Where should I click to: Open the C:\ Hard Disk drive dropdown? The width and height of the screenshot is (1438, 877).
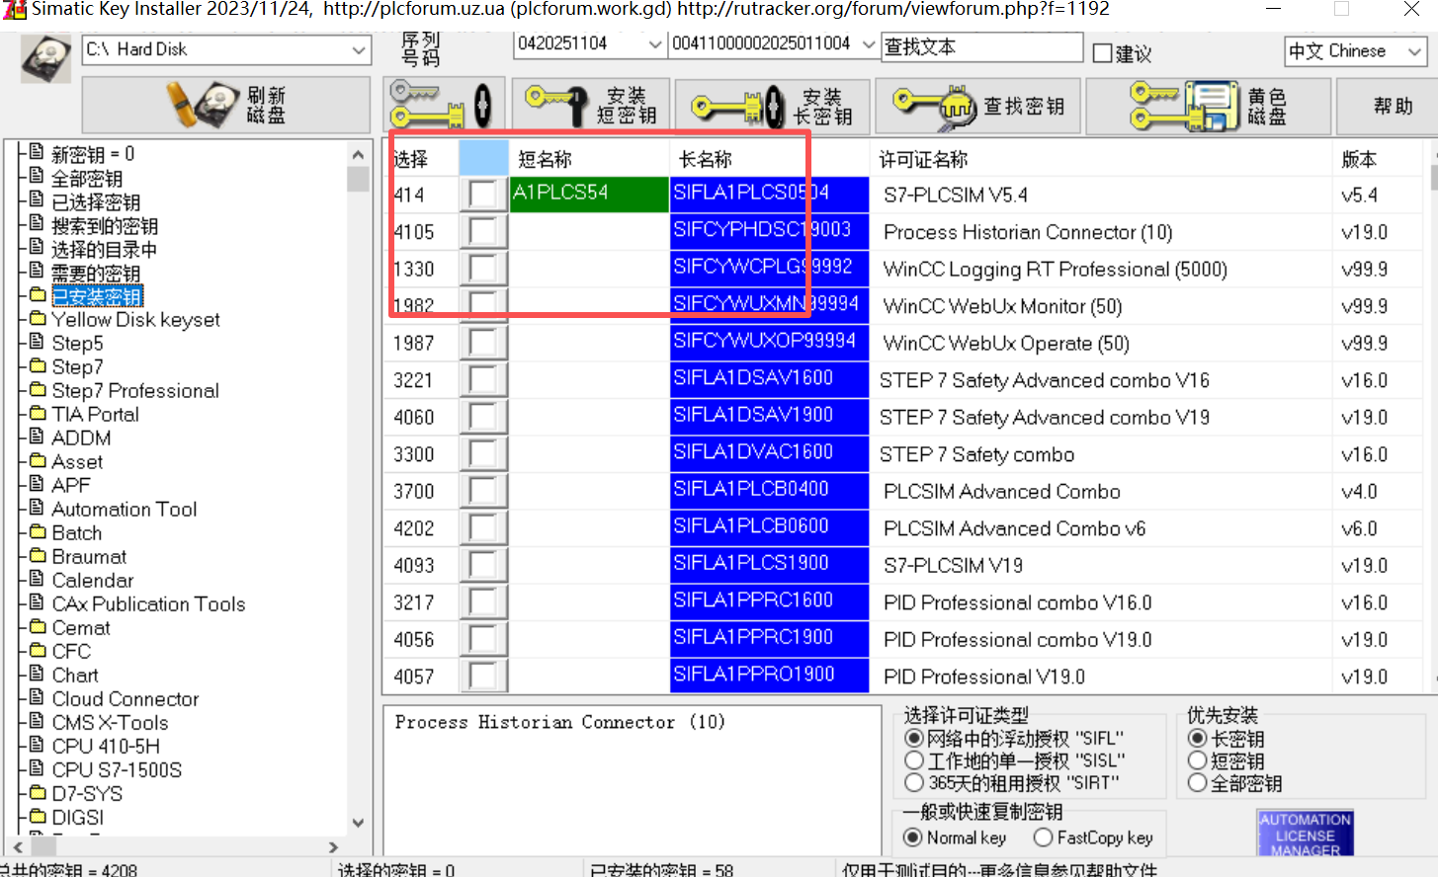359,49
